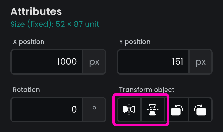The image size is (223, 132).
Task: Click the Y position input field
Action: 153,62
